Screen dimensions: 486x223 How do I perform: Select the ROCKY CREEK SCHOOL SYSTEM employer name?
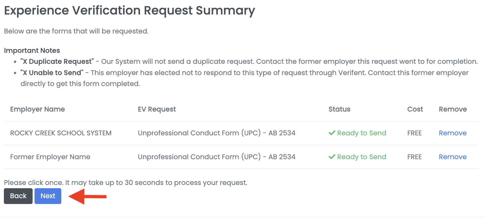[61, 133]
